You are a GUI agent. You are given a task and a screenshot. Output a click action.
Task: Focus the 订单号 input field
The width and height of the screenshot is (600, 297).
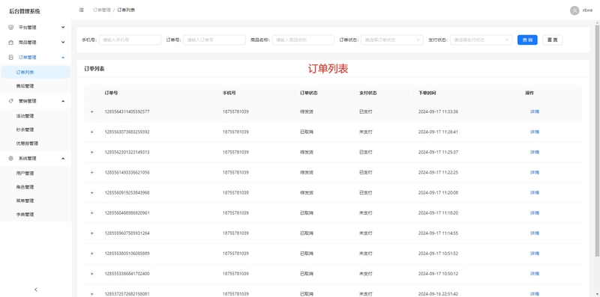click(214, 40)
